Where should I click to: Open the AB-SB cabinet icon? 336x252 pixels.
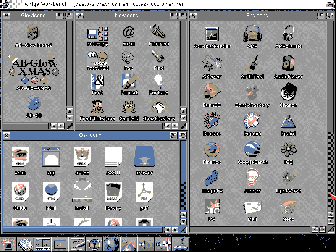[34, 103]
